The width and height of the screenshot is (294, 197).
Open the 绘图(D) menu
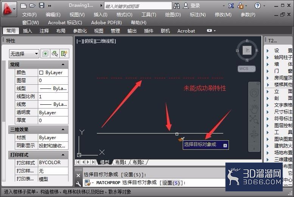pos(173,15)
